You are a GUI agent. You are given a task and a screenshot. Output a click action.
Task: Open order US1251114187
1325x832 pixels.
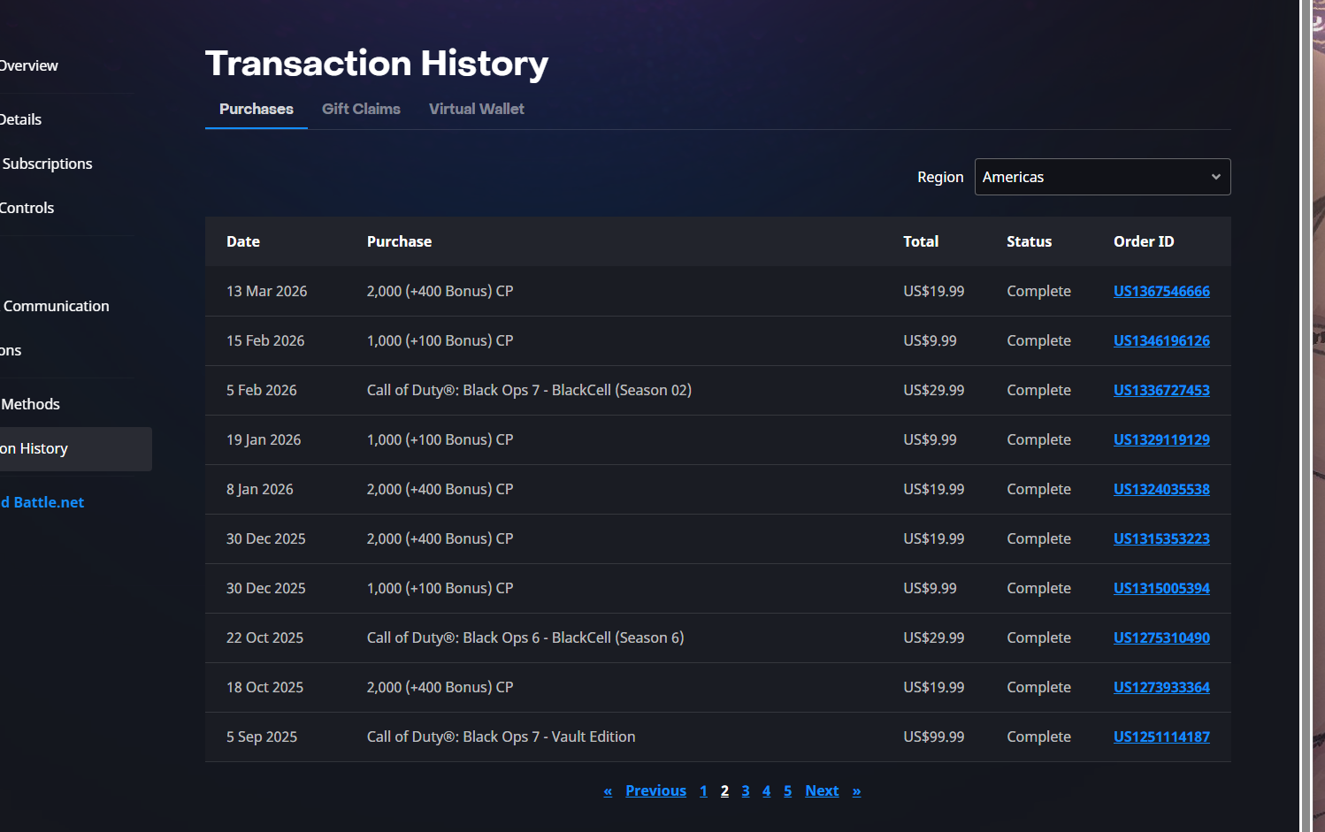click(1161, 737)
